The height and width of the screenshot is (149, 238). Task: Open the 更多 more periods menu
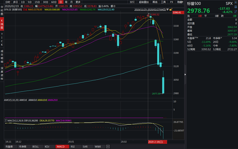click(78, 2)
